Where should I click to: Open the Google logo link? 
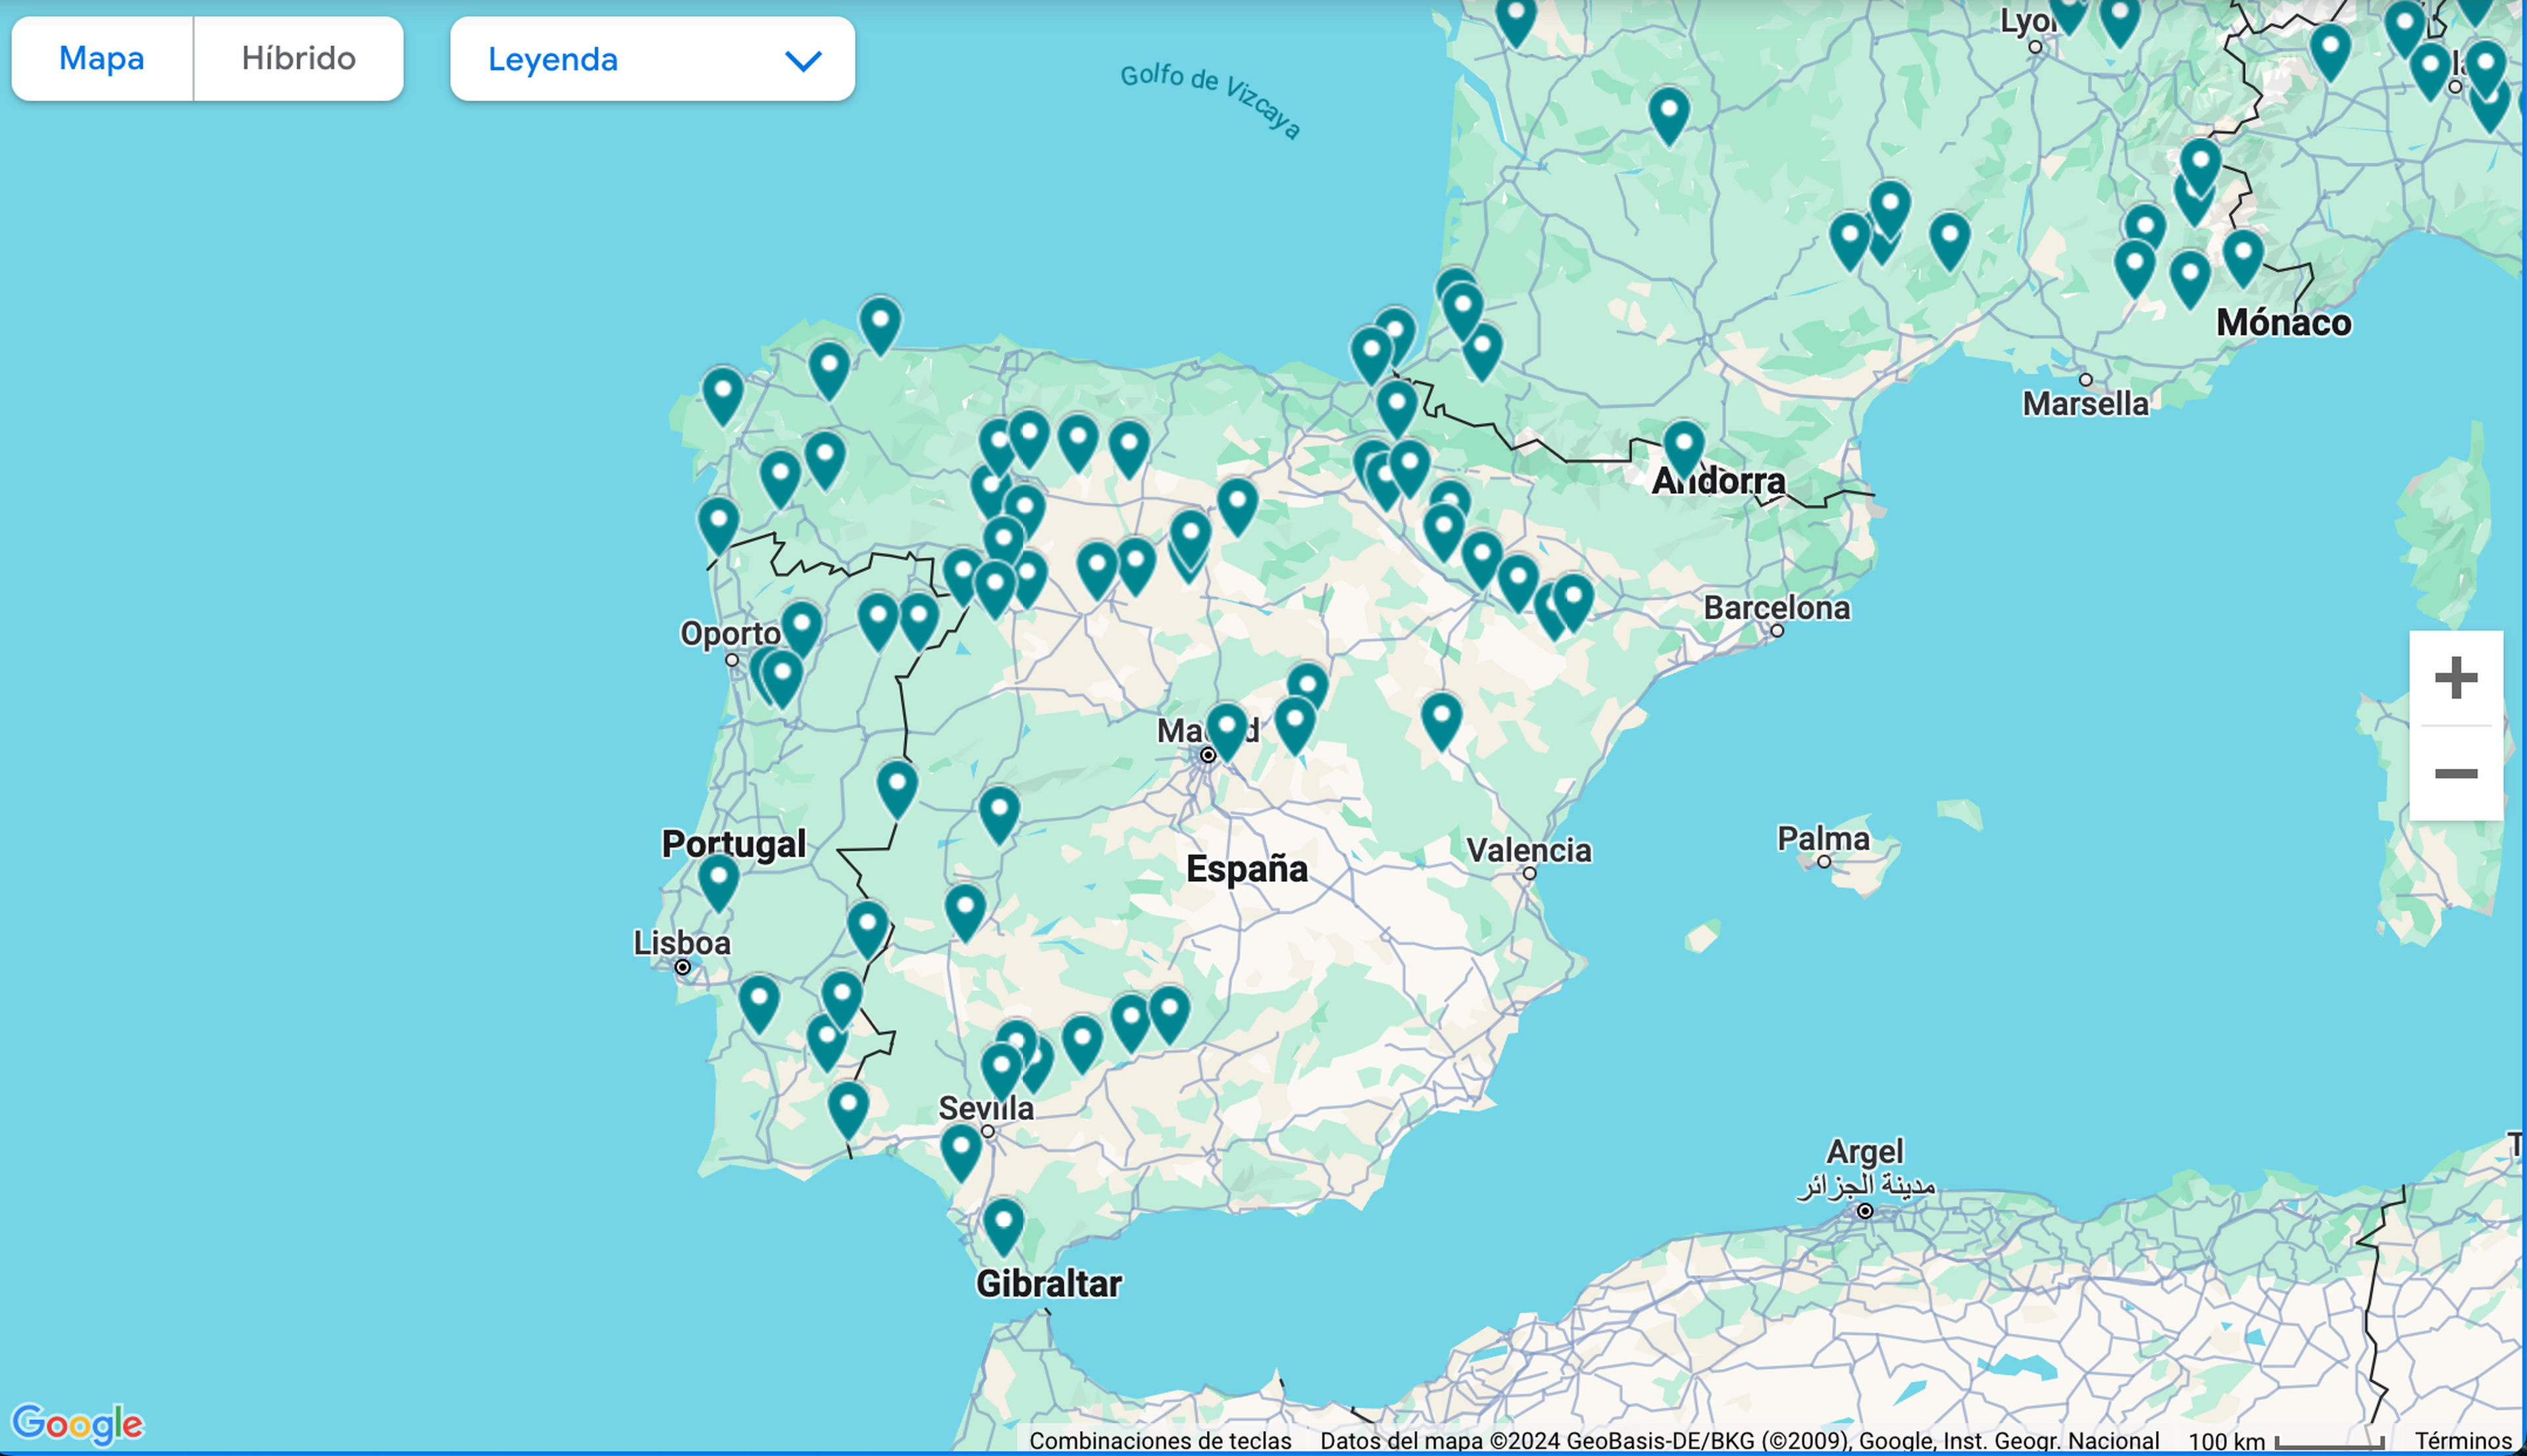78,1423
